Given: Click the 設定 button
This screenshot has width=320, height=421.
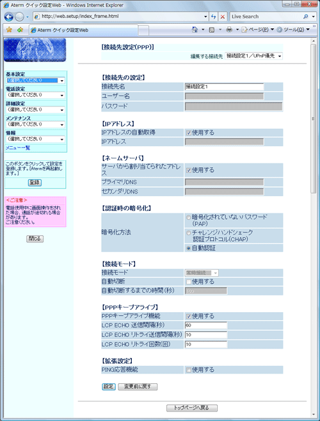Looking at the screenshot, I should [109, 386].
